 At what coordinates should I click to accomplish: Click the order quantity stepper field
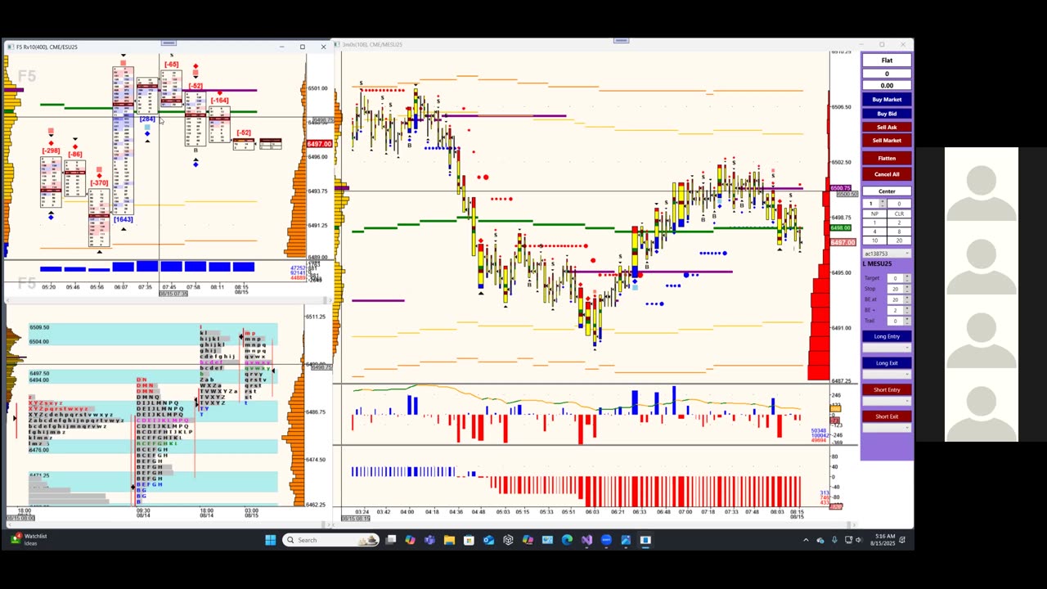coord(874,204)
